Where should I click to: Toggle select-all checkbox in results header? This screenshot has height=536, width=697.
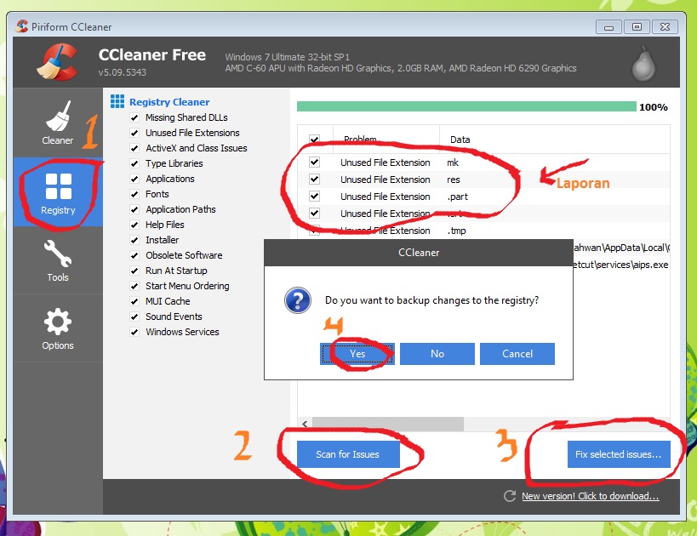pos(314,140)
